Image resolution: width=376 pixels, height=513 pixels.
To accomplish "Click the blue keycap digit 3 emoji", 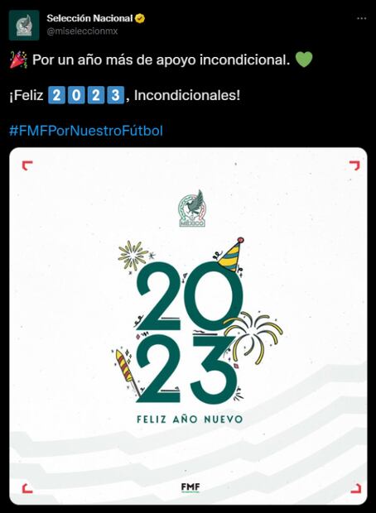I will pos(116,95).
